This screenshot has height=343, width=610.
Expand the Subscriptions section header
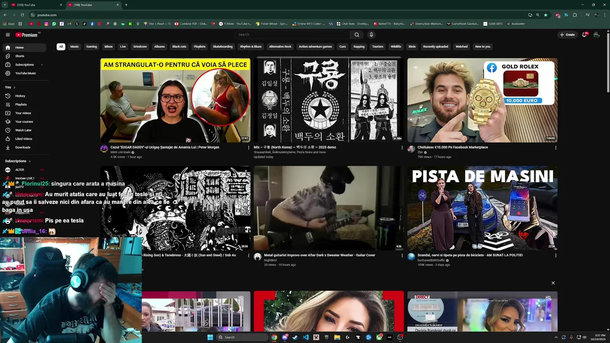tap(18, 161)
